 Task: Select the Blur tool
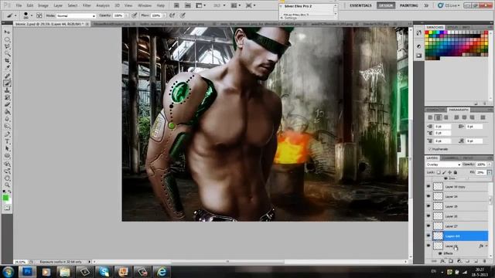coord(7,119)
